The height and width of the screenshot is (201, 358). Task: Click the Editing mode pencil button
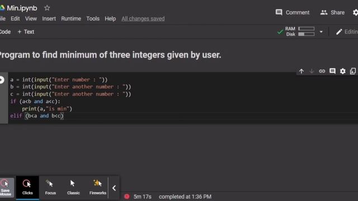pyautogui.click(x=347, y=32)
